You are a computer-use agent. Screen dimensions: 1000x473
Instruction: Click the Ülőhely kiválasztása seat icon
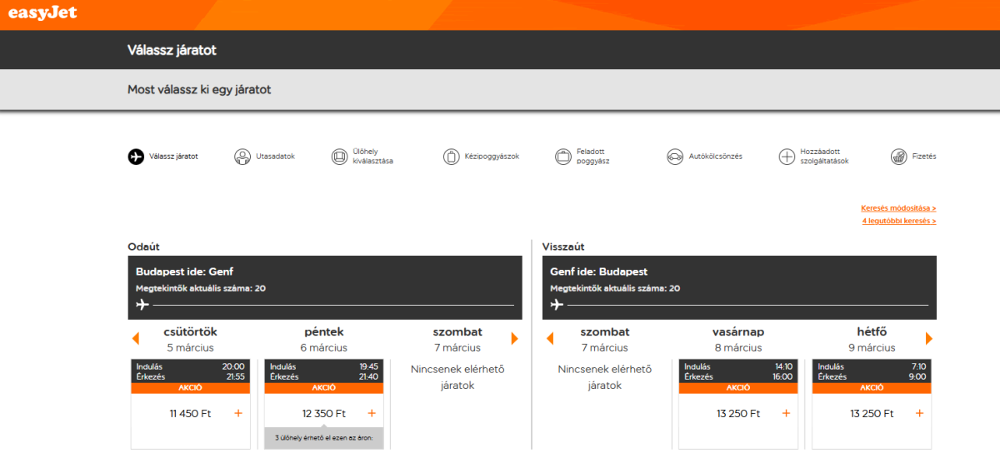339,157
